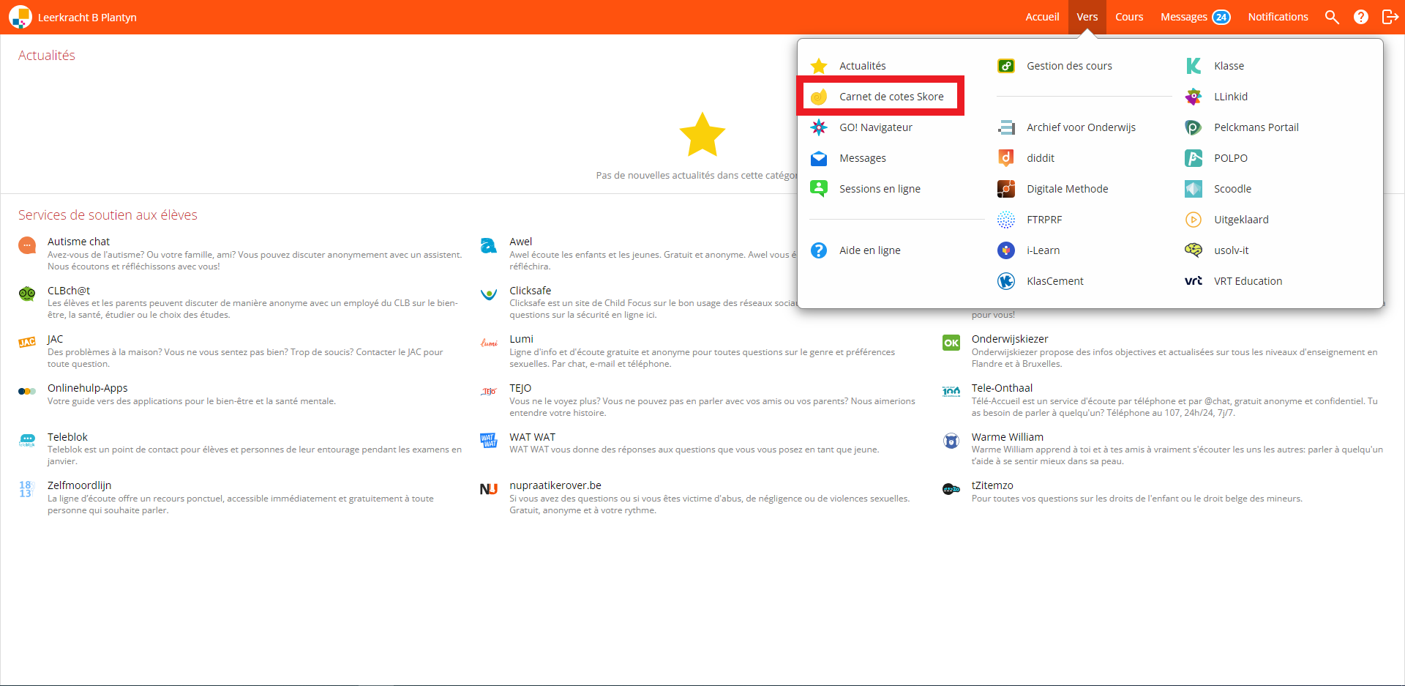The height and width of the screenshot is (686, 1405).
Task: Click the Klasse icon
Action: pos(1194,66)
